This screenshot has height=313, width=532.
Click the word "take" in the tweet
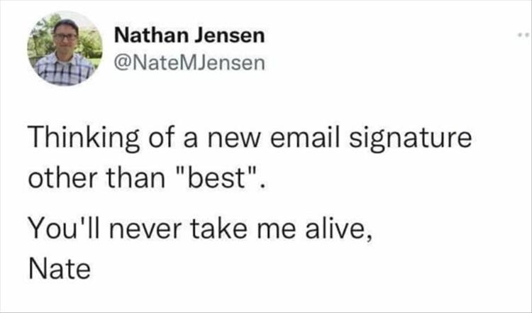[x=212, y=229]
